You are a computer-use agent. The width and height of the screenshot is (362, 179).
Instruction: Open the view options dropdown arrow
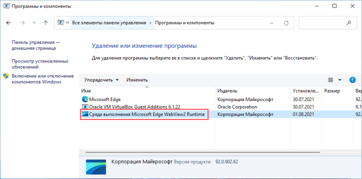pos(339,80)
